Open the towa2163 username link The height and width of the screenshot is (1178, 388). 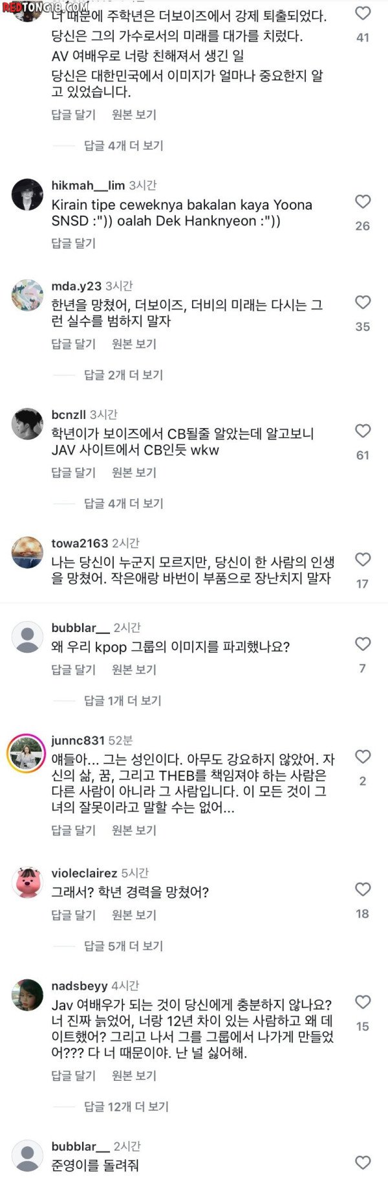80,543
